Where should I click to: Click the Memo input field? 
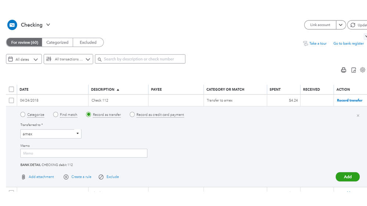point(84,153)
